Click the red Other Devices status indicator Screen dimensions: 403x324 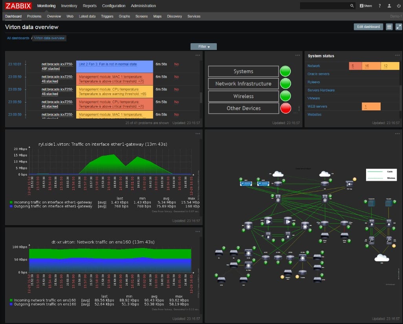click(x=286, y=108)
